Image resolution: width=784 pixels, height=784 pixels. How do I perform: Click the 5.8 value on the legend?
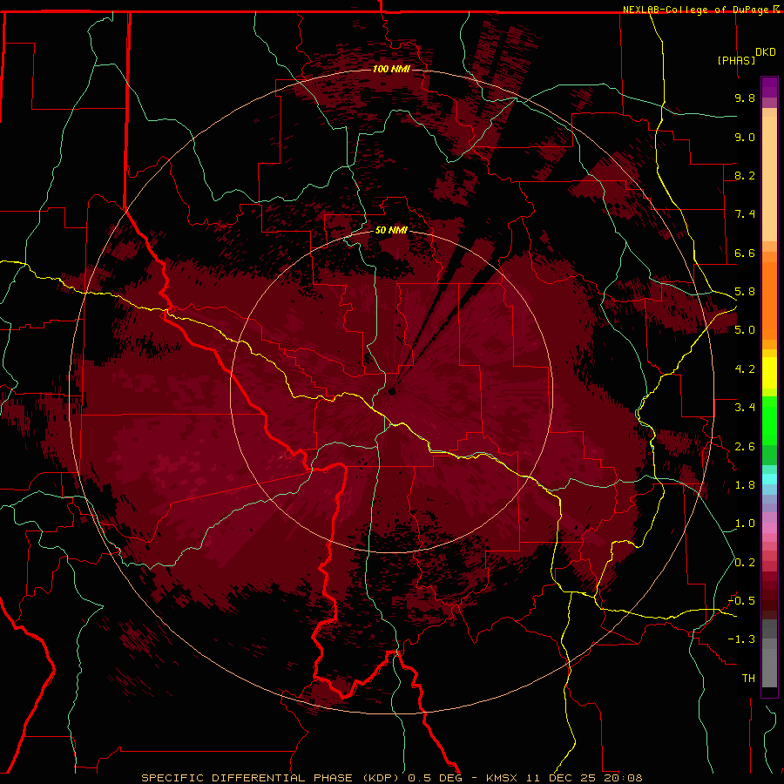[x=745, y=292]
